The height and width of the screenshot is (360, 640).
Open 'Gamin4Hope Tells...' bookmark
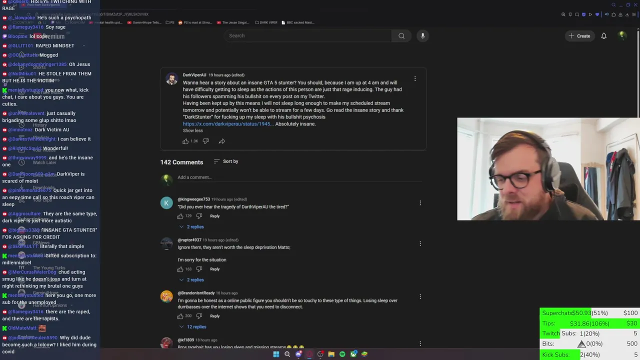coord(144,22)
